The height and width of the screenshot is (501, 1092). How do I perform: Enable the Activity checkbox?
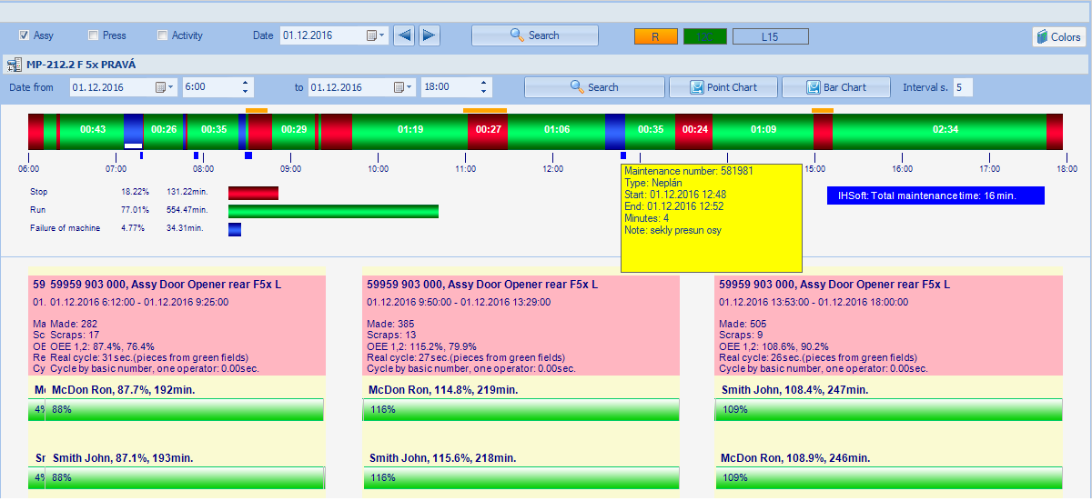162,35
